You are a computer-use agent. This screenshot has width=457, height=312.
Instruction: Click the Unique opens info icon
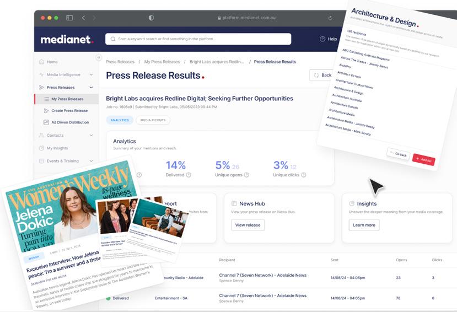coord(246,175)
